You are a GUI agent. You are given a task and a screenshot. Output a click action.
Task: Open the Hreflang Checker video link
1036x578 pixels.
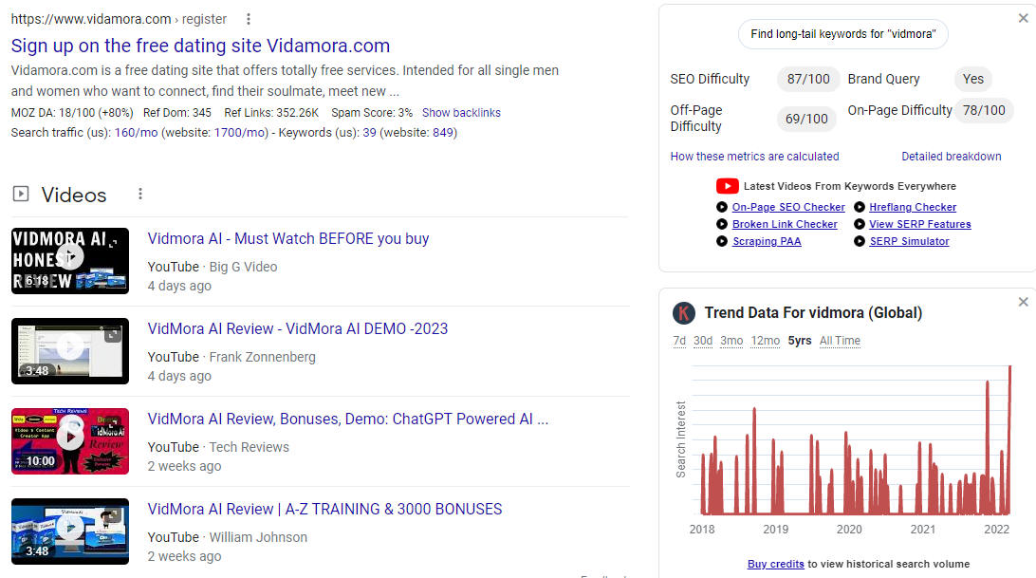913,207
